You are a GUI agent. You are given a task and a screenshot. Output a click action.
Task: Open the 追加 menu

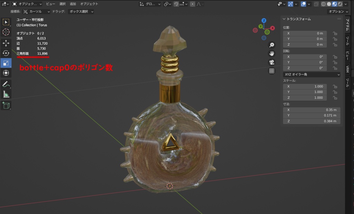pos(73,4)
